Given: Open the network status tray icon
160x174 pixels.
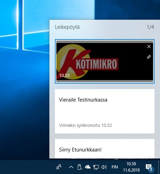Looking at the screenshot, I should (x=96, y=167).
